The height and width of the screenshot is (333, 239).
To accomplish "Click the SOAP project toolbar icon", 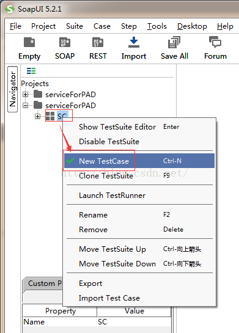I will point(65,43).
